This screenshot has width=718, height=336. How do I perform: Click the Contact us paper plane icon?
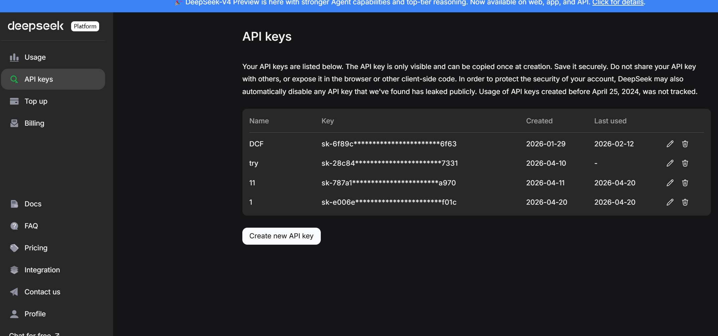(14, 292)
